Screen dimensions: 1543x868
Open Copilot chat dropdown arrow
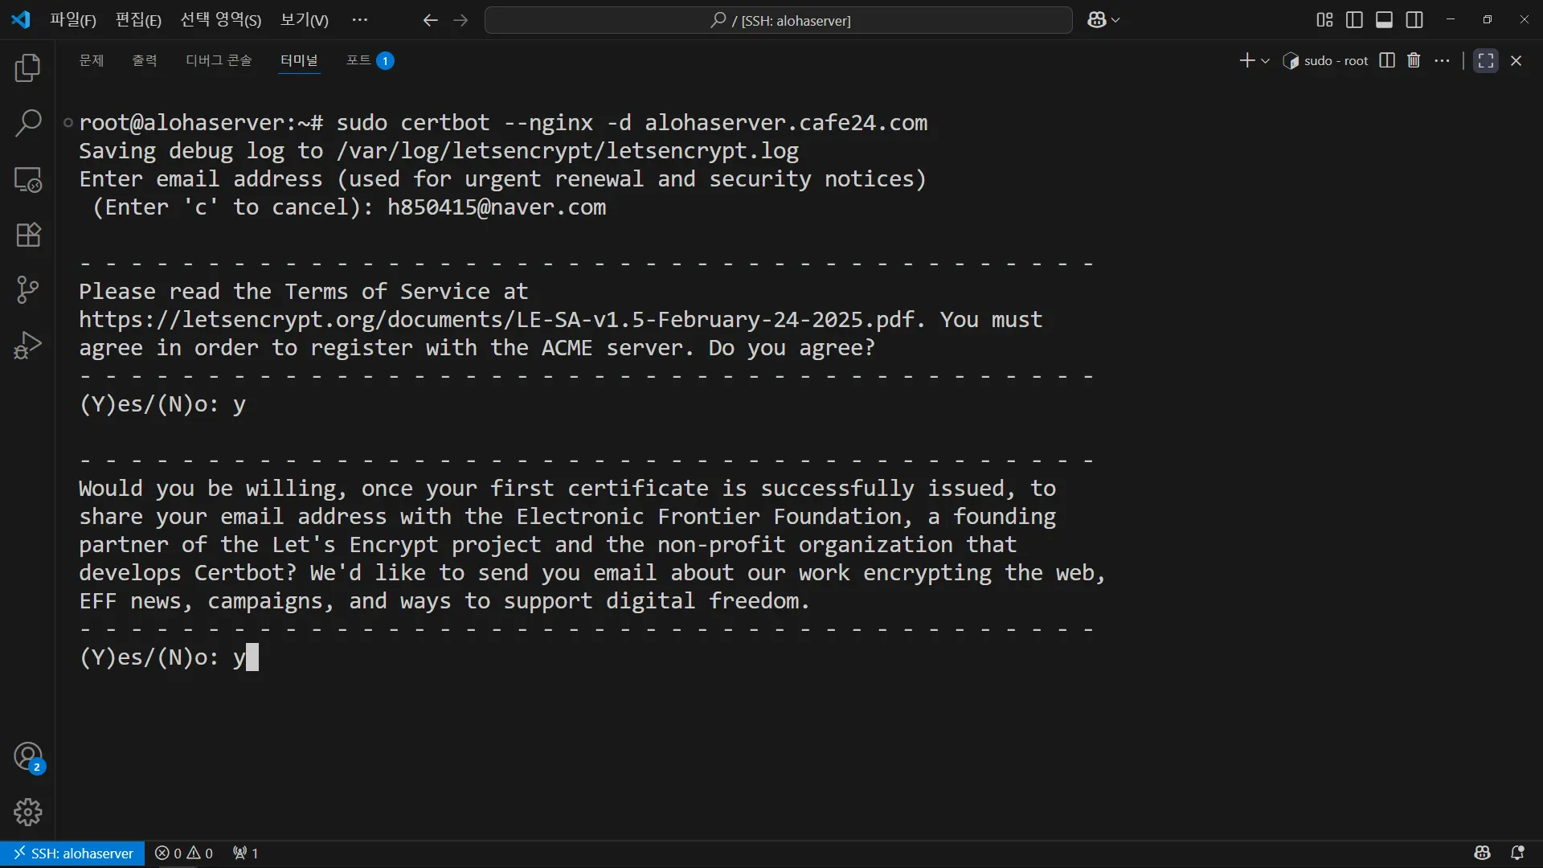(x=1115, y=20)
